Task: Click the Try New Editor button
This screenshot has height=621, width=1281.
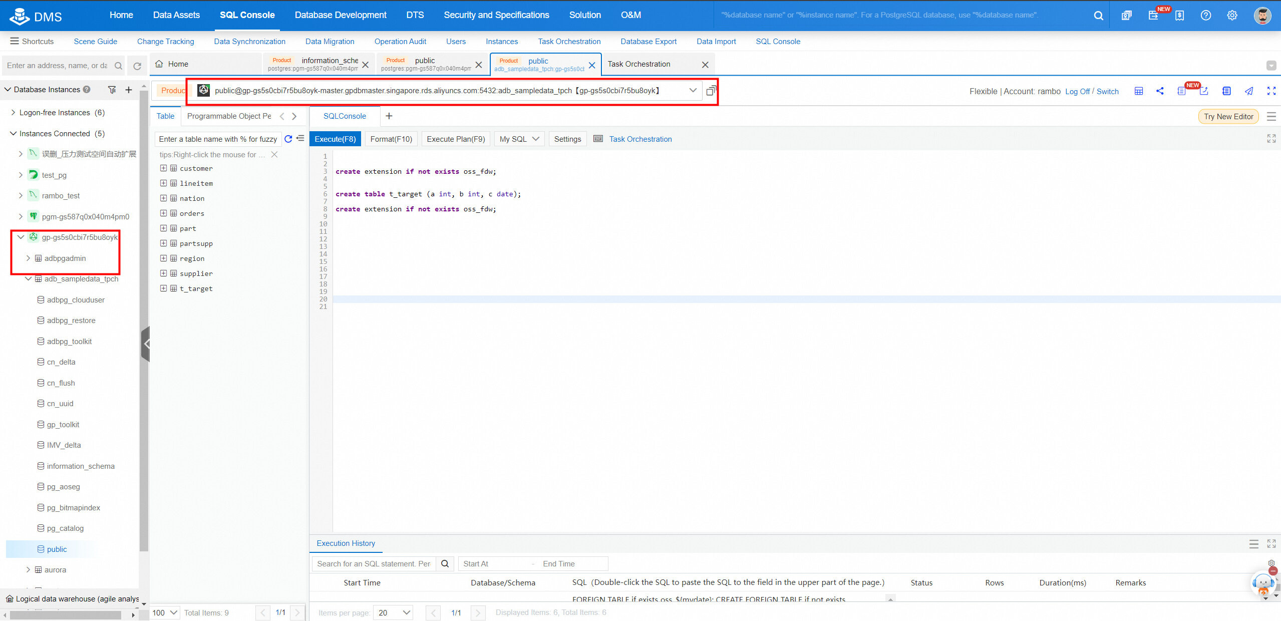Action: (1228, 116)
